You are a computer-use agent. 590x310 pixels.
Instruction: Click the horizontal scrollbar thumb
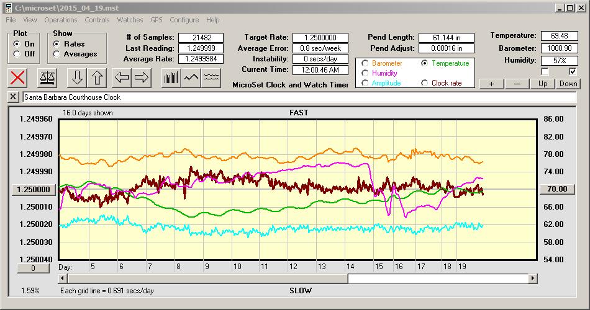coord(207,278)
